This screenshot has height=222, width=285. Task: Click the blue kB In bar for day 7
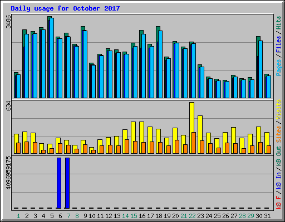[x=67, y=183]
